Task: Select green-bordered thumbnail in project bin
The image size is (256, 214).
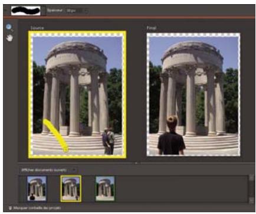Action: pos(105,188)
